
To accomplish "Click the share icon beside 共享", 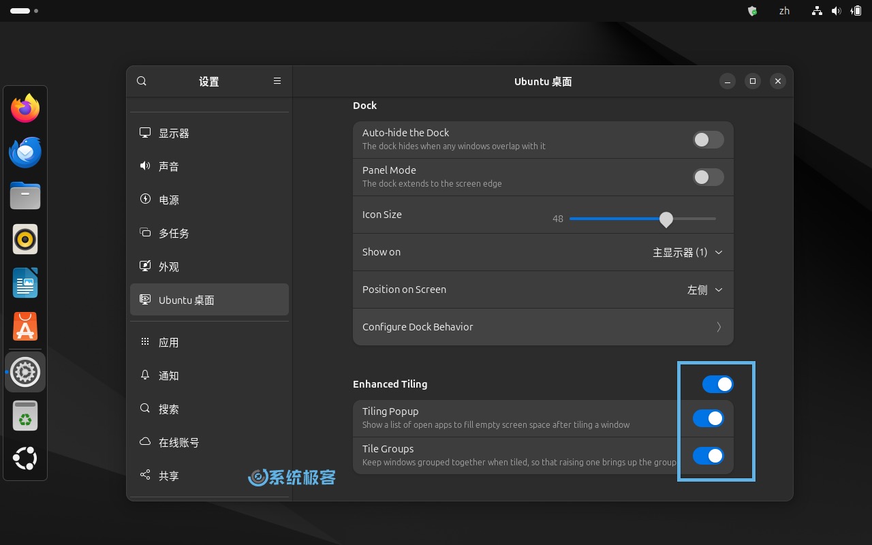I will (145, 476).
